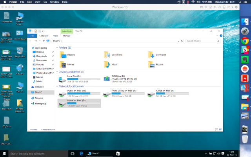Select iCloud on 'Mac' (Y:) network drive
This screenshot has height=157, width=251.
point(168,93)
